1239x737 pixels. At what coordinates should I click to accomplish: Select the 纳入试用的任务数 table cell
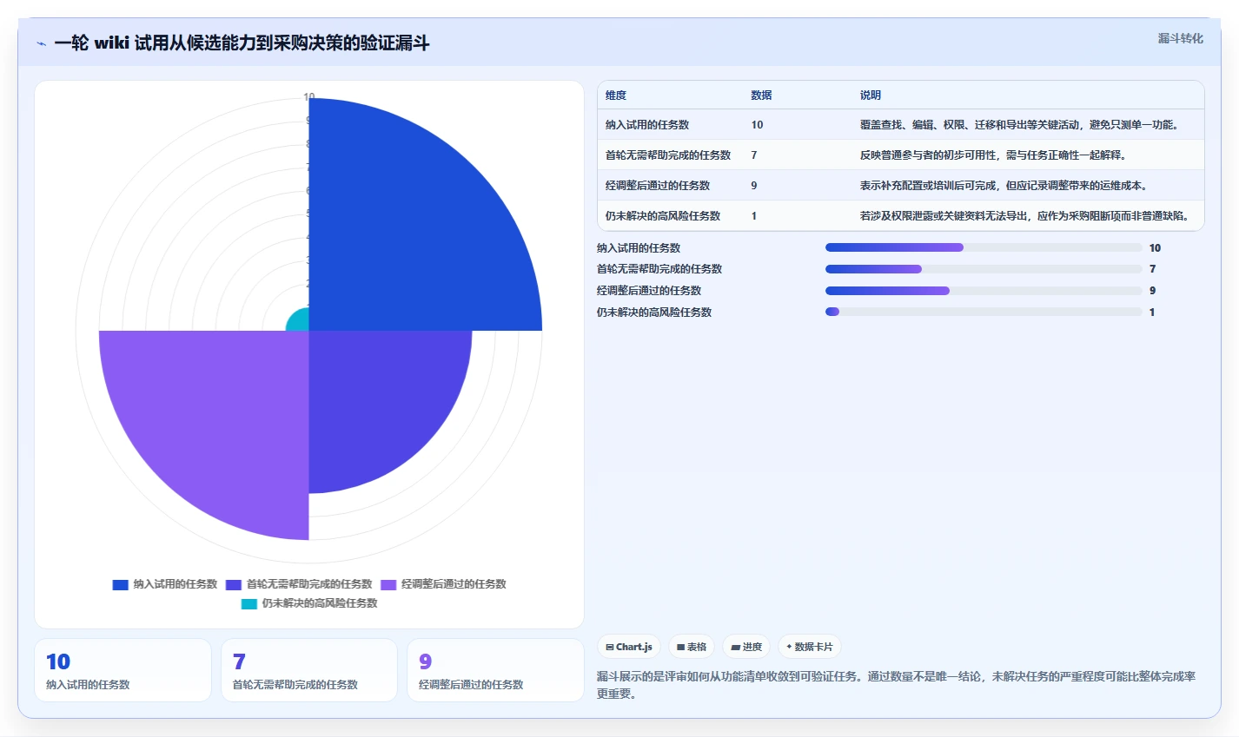647,125
